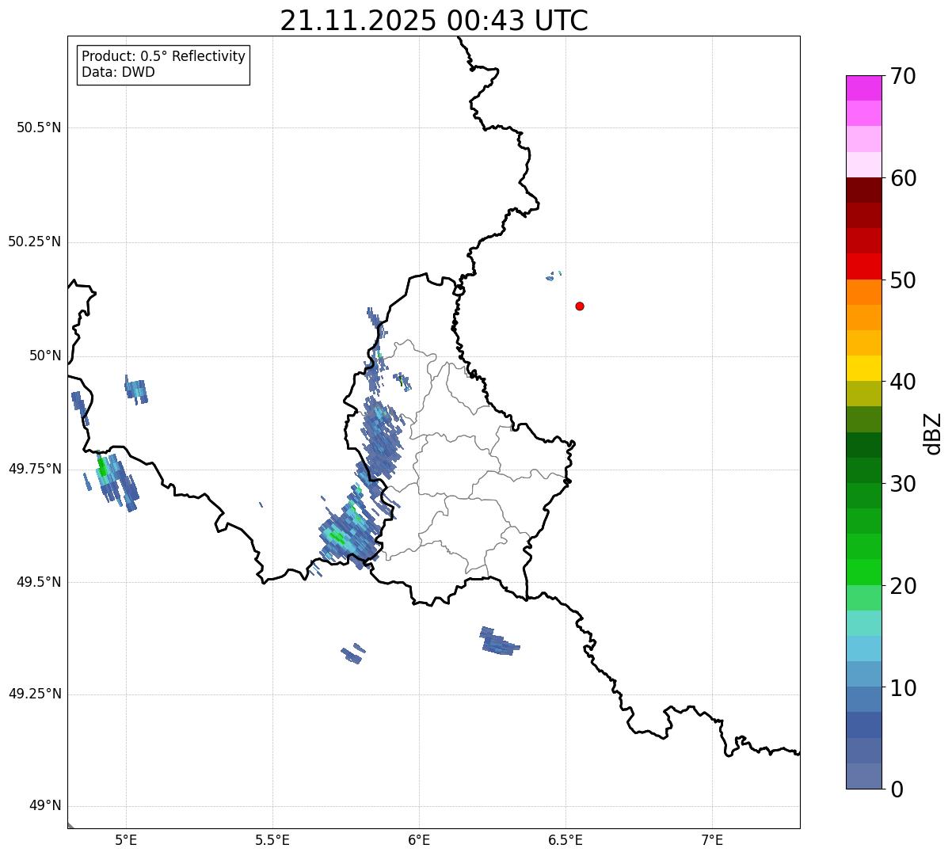
Task: Click the small radar echo northwest of the red dot
Action: [553, 276]
